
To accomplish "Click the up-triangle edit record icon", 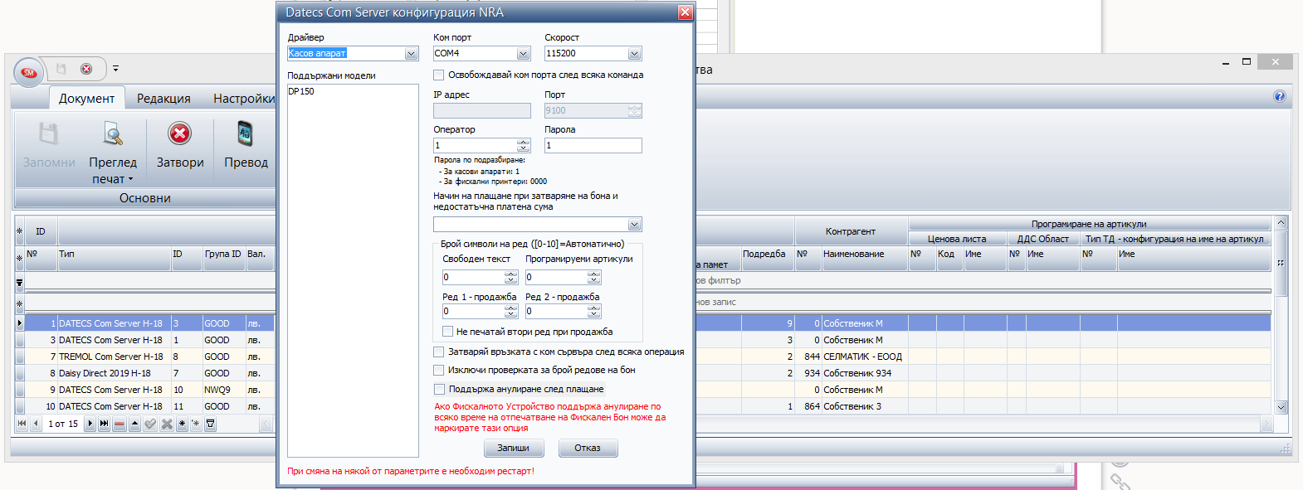I will tap(134, 424).
